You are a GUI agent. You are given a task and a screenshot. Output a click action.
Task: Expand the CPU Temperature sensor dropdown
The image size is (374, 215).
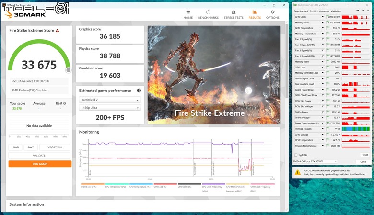[x=323, y=140]
